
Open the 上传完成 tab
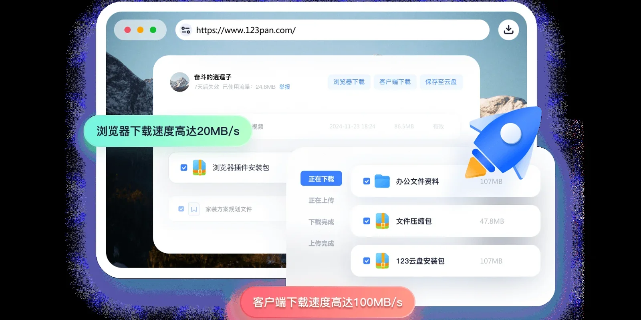coord(321,244)
